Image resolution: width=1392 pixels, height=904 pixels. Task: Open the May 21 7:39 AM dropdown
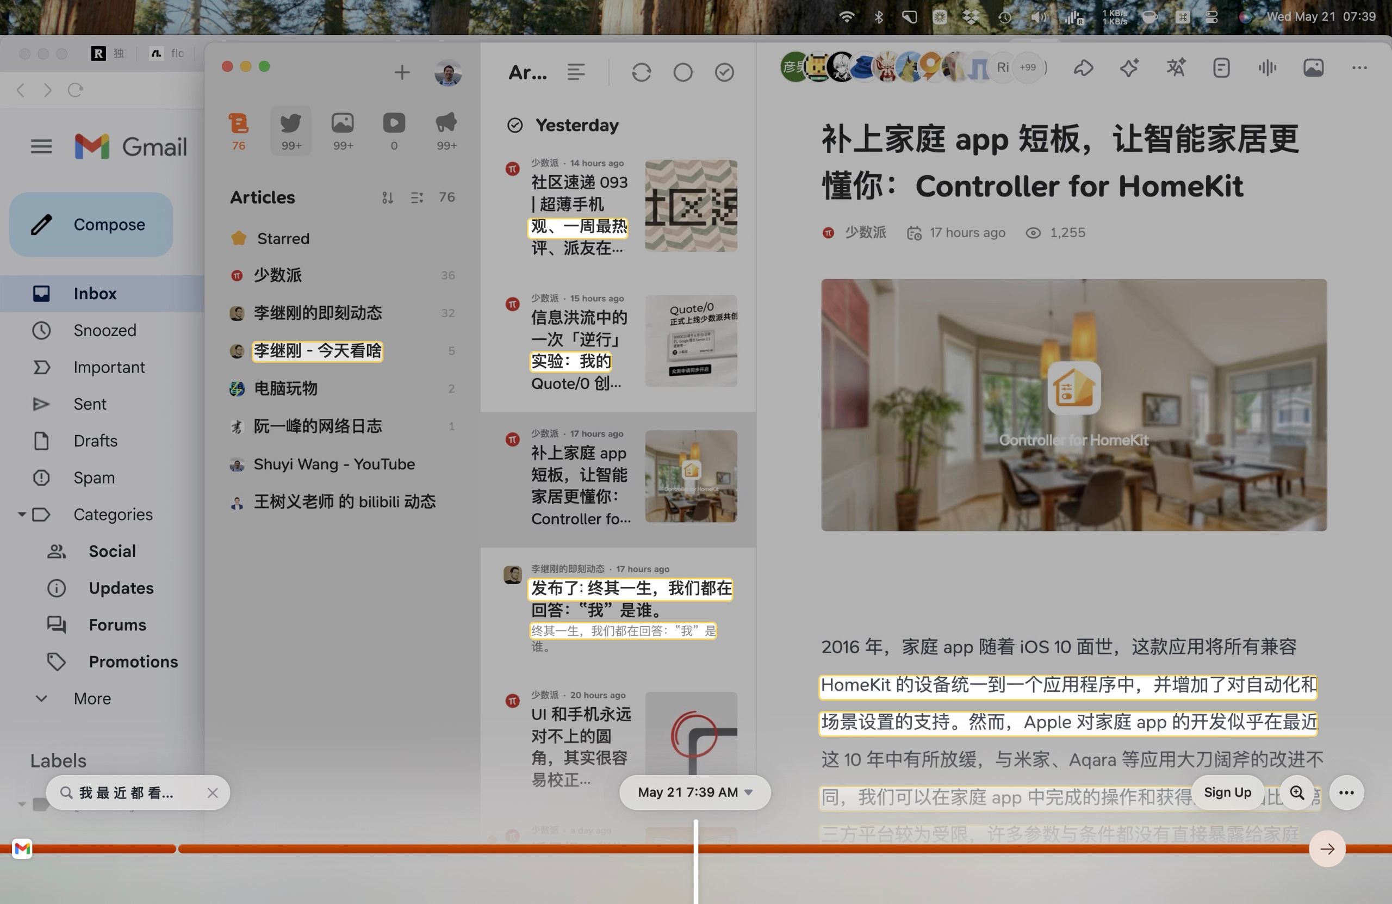[x=695, y=792]
